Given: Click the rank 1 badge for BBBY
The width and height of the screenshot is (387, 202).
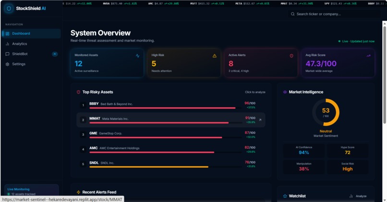Looking at the screenshot, I should click(x=83, y=105).
